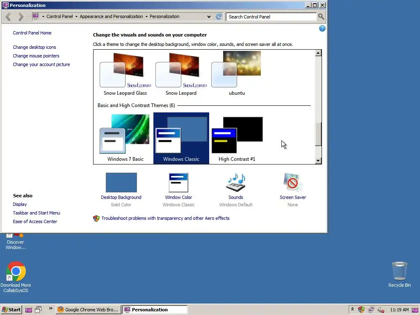The height and width of the screenshot is (315, 420).
Task: Click the Aero troubleshoot shield icon
Action: pos(96,218)
